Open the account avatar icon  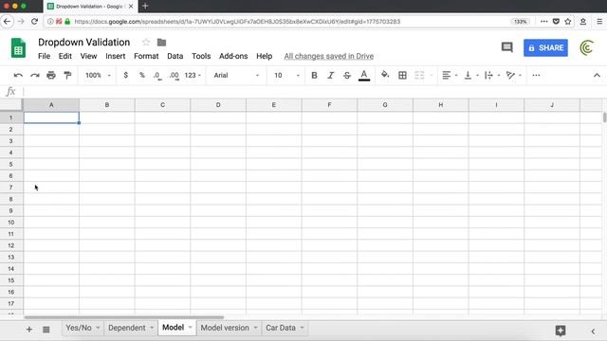pos(587,48)
